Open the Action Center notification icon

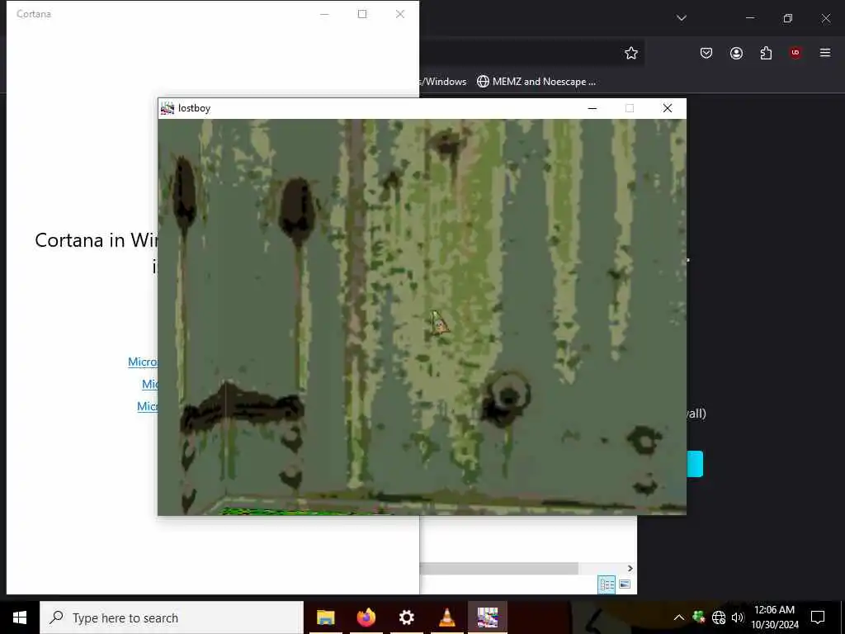click(x=818, y=617)
